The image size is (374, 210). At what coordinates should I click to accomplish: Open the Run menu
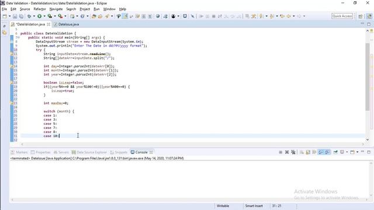(x=96, y=9)
